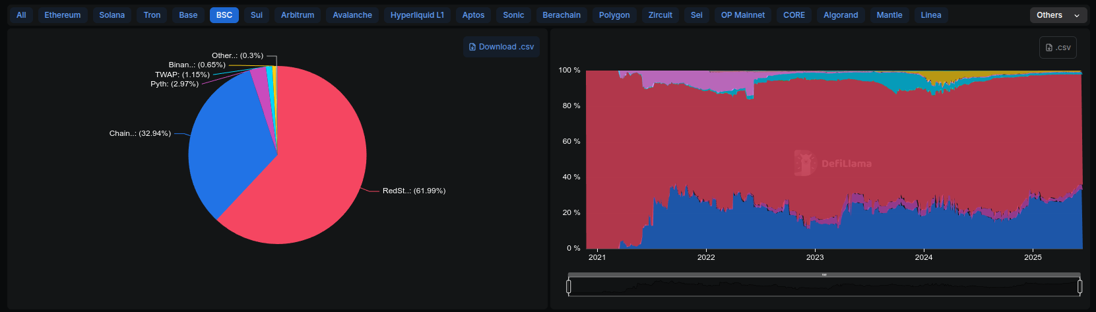This screenshot has height=312, width=1096.
Task: Click the 2024 x-axis label
Action: click(x=924, y=257)
